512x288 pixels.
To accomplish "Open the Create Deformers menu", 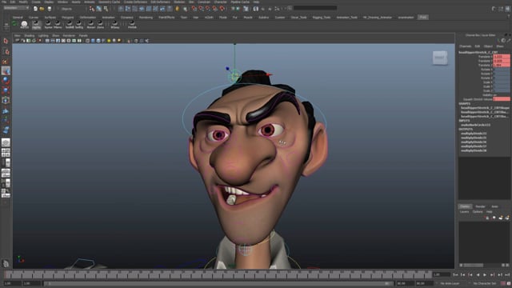I will 135,2.
